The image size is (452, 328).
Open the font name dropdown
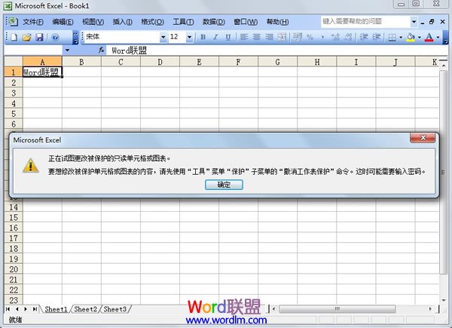(x=163, y=37)
